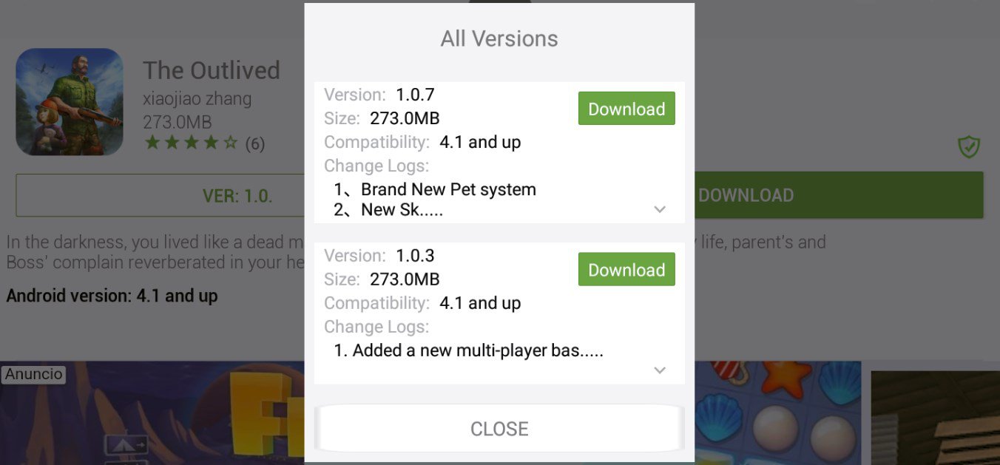This screenshot has width=1000, height=465.
Task: Tap The Outlived app icon
Action: [x=70, y=102]
